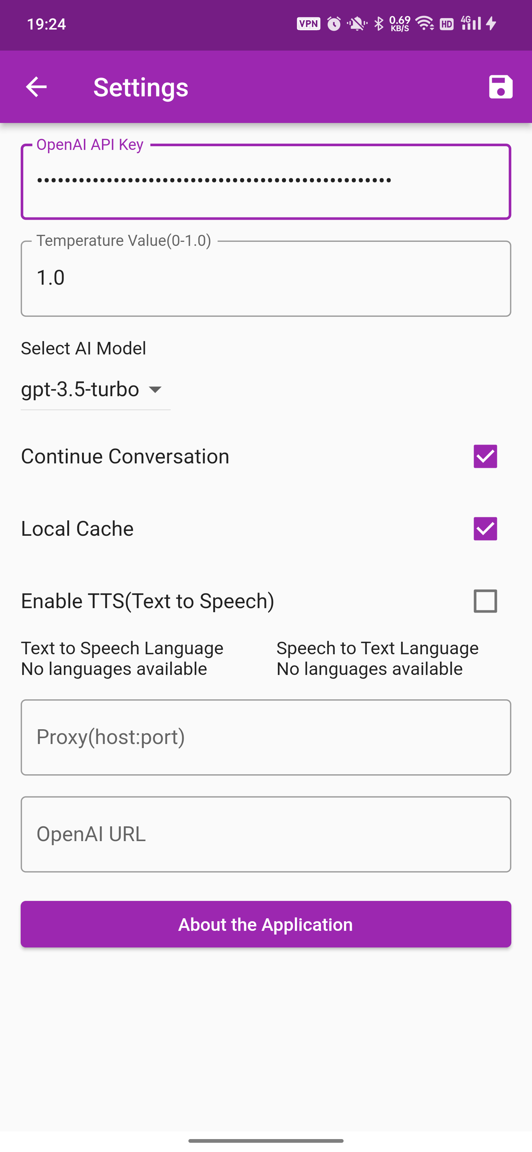Click the Proxy(host:port) input field
The height and width of the screenshot is (1152, 532).
[x=266, y=737]
